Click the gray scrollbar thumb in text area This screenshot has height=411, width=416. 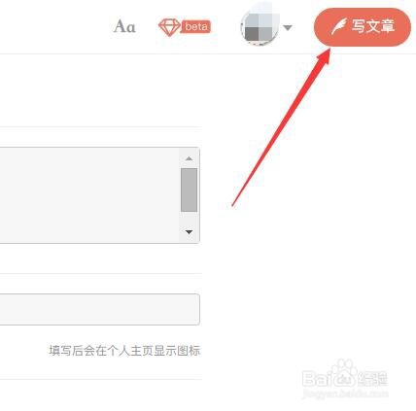(x=189, y=189)
